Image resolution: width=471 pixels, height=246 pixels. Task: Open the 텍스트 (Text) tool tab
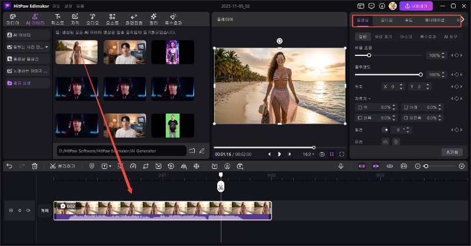coord(57,19)
